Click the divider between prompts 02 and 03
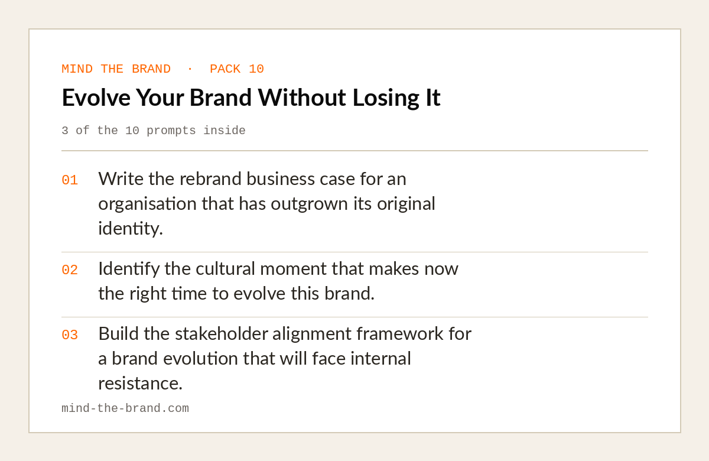Viewport: 709px width, 461px height. click(x=354, y=317)
